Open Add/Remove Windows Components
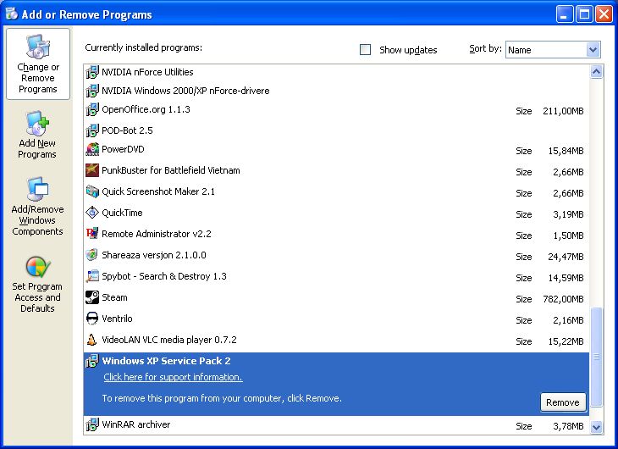 tap(37, 207)
